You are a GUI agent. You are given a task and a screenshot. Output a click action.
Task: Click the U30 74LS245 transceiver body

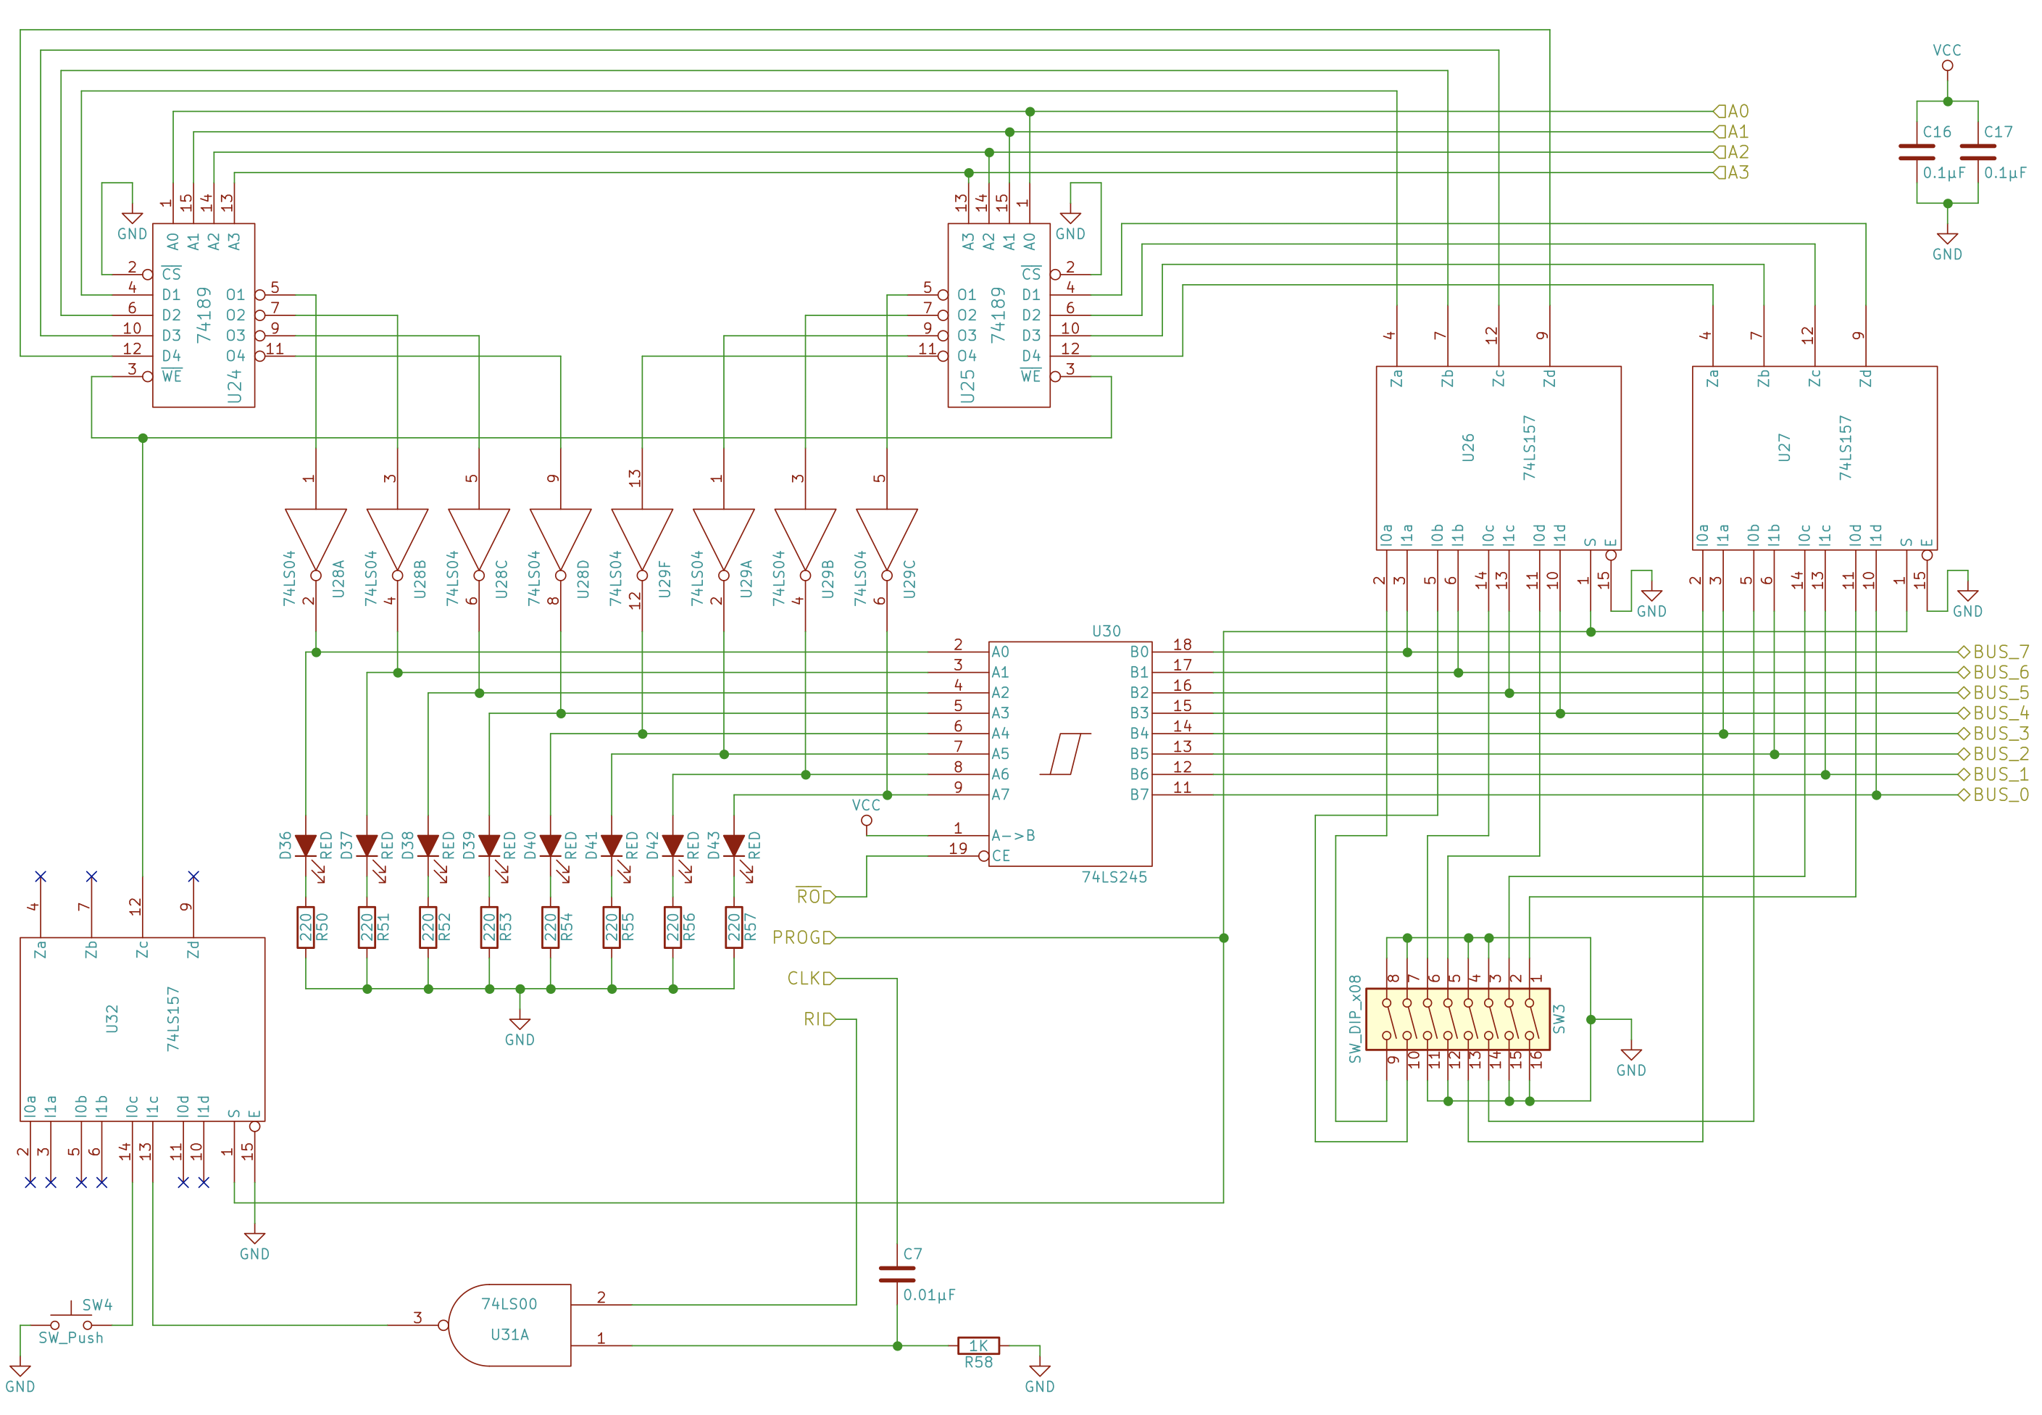pyautogui.click(x=1070, y=754)
